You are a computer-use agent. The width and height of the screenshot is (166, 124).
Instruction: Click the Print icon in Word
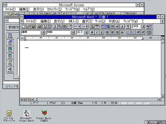pyautogui.click(x=39, y=26)
